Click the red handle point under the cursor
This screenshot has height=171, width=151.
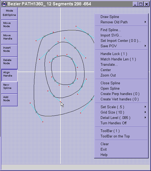pos(60,101)
